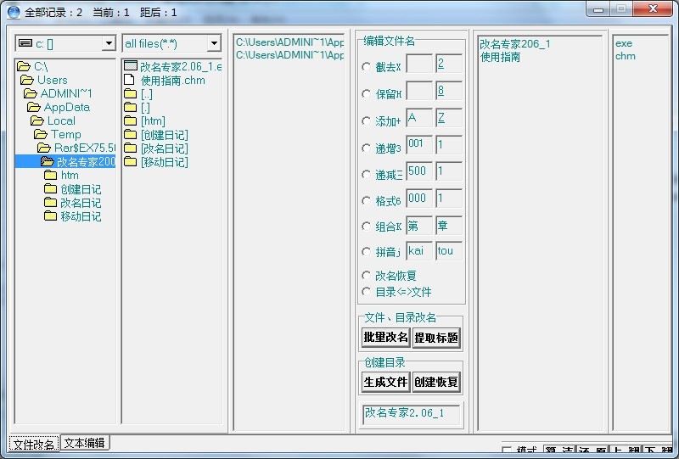Image resolution: width=679 pixels, height=459 pixels.
Task: Click the 使用指南.chm file icon
Action: click(x=130, y=80)
